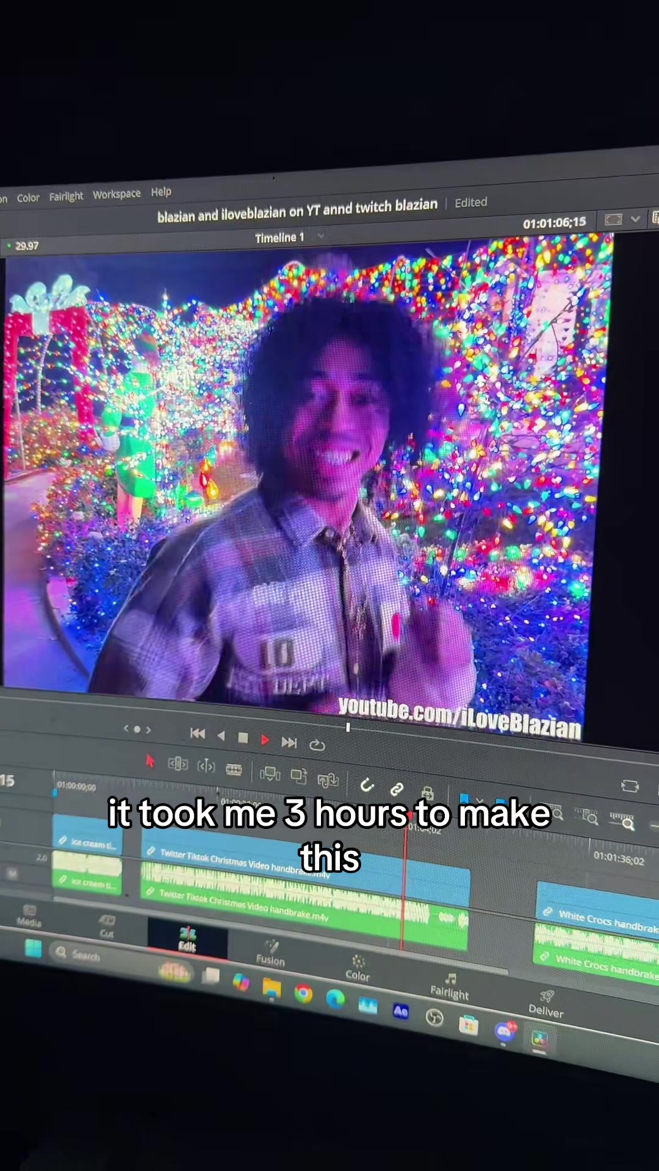Expand the Timeline 1 dropdown

click(x=321, y=235)
